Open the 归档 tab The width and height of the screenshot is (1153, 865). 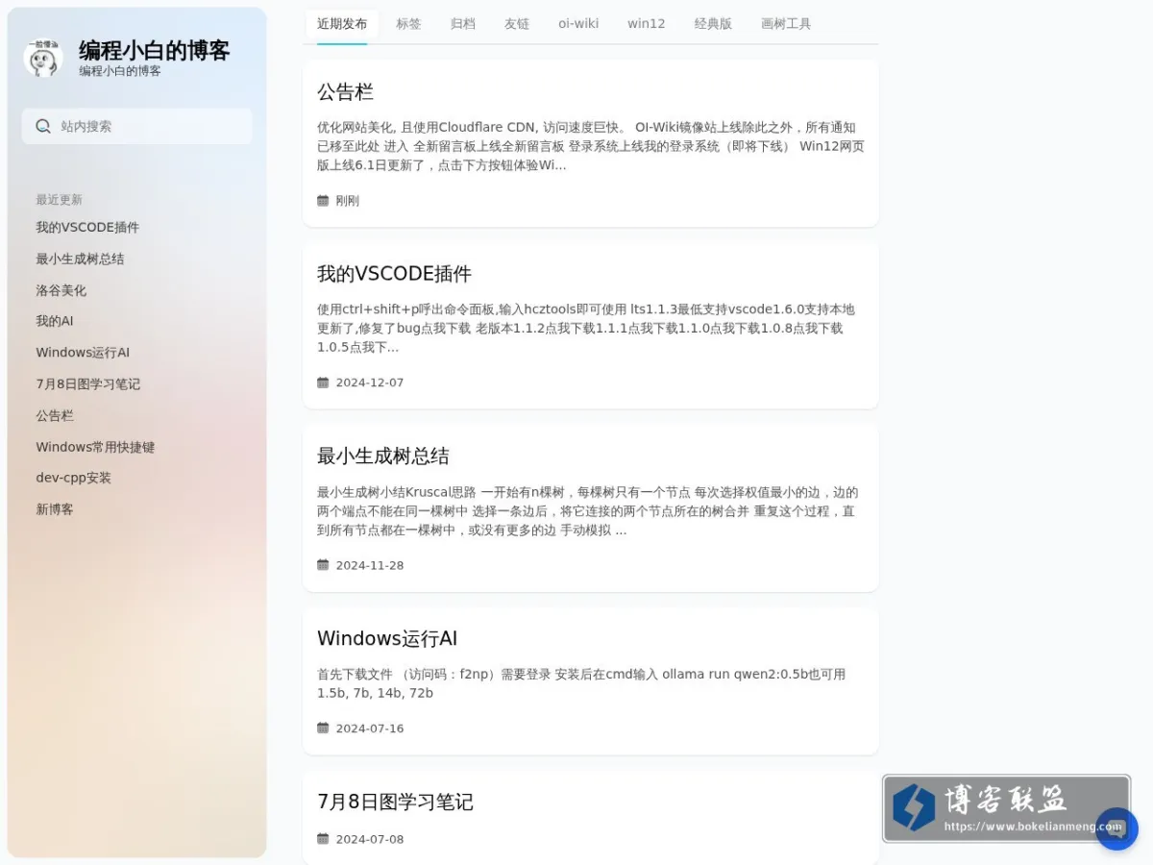click(463, 24)
